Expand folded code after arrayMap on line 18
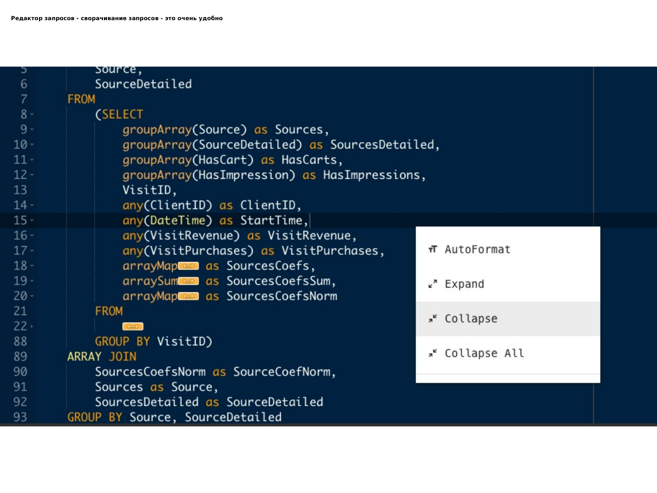The width and height of the screenshot is (657, 493). tap(188, 266)
